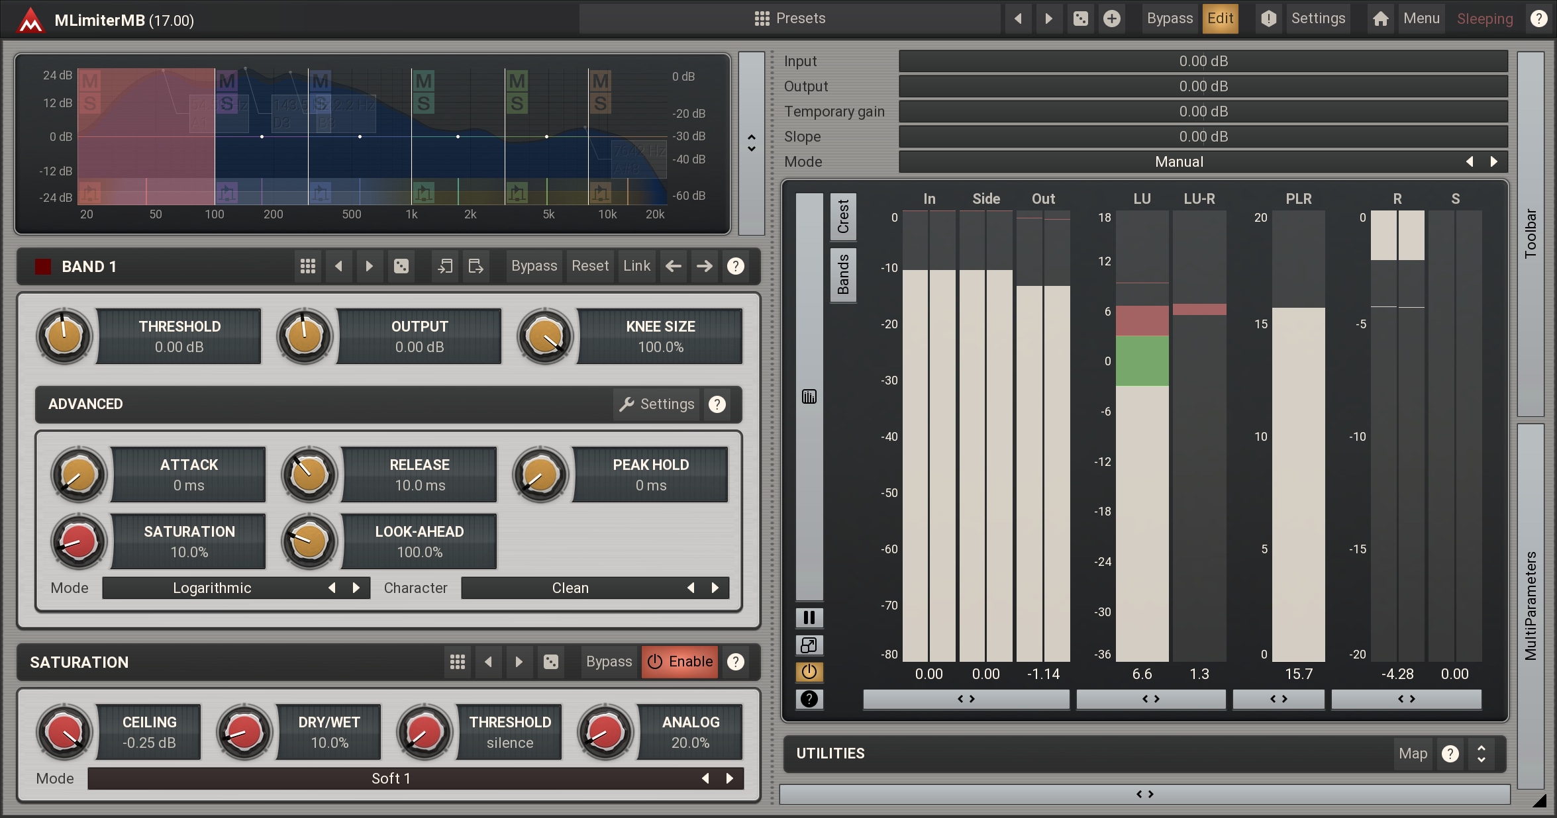Toggle the global Bypass button

point(1170,19)
